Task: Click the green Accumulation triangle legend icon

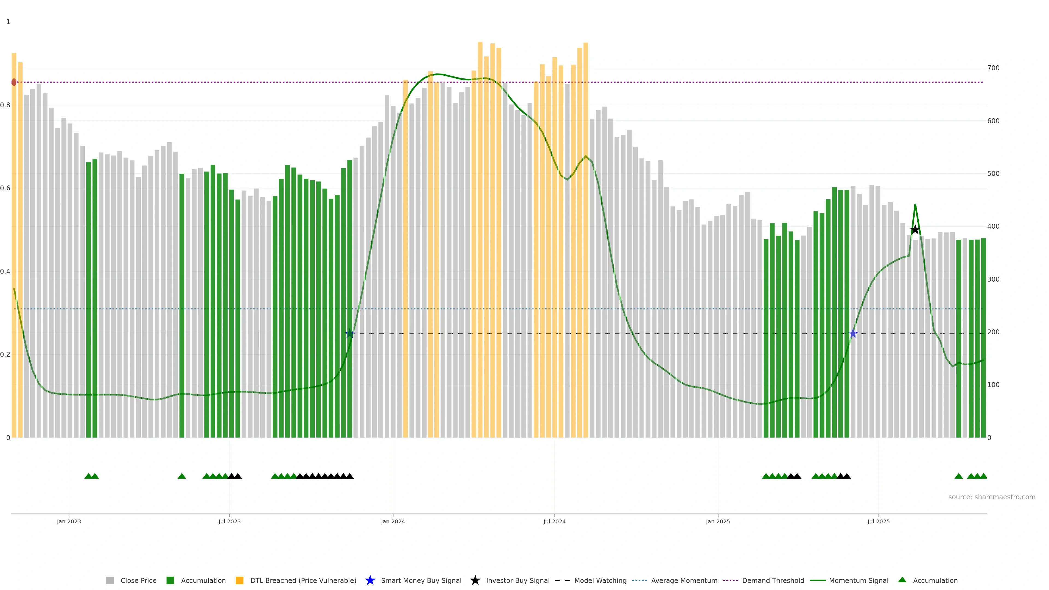Action: 902,580
